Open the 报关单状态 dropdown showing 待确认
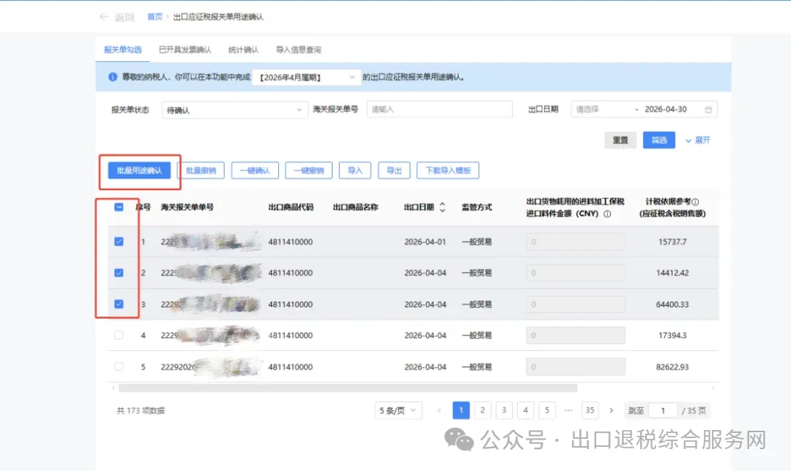This screenshot has height=471, width=791. click(234, 110)
